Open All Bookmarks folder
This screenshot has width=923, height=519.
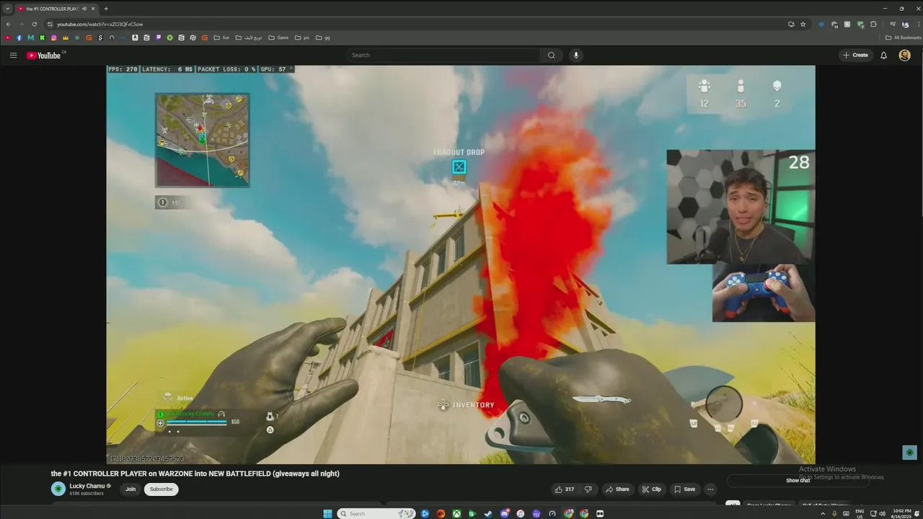pyautogui.click(x=903, y=37)
